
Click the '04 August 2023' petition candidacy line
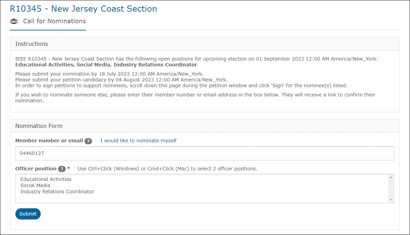(121, 80)
